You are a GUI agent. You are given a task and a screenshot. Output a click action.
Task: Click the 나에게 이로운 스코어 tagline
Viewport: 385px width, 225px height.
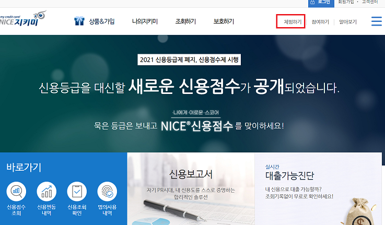(x=196, y=113)
